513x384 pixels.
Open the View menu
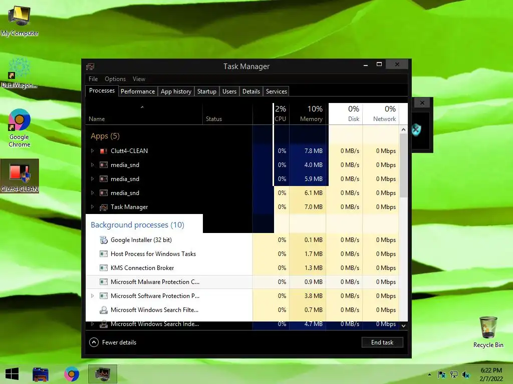(x=139, y=79)
